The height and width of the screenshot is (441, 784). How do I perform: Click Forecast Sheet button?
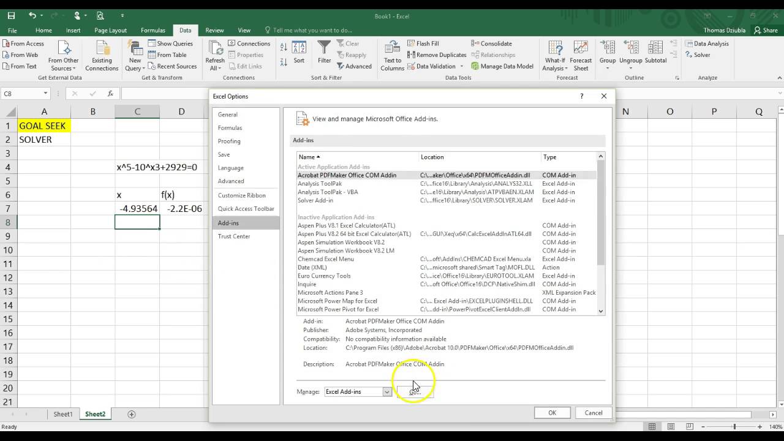581,56
